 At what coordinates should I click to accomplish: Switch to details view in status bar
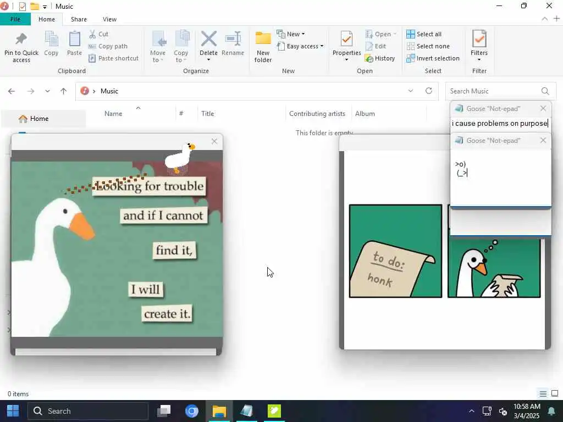pos(543,393)
